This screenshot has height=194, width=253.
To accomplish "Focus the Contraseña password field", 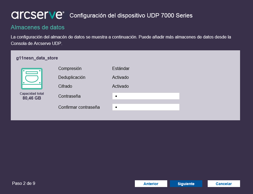I will (x=146, y=96).
